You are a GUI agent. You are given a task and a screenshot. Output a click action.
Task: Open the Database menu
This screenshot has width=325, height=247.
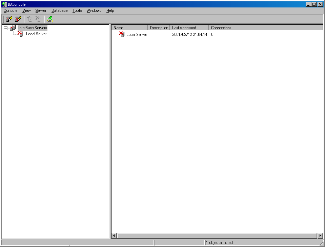[x=60, y=11]
